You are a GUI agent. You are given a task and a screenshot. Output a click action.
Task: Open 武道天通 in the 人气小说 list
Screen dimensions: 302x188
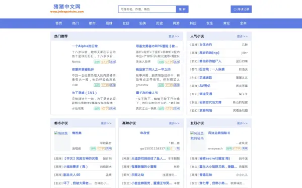pyautogui.click(x=206, y=94)
